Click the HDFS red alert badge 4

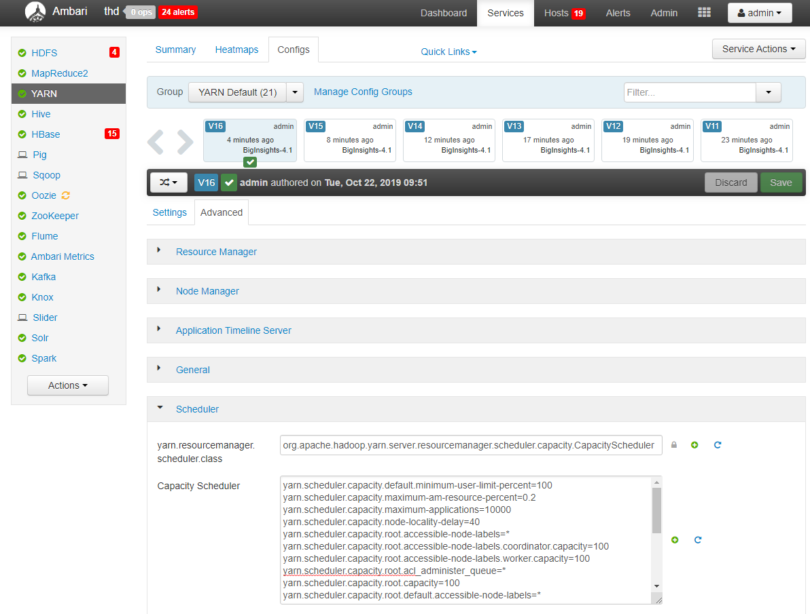tap(114, 52)
